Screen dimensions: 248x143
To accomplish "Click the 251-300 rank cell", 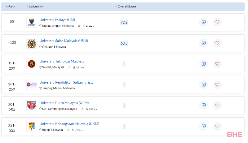I will pyautogui.click(x=12, y=128).
